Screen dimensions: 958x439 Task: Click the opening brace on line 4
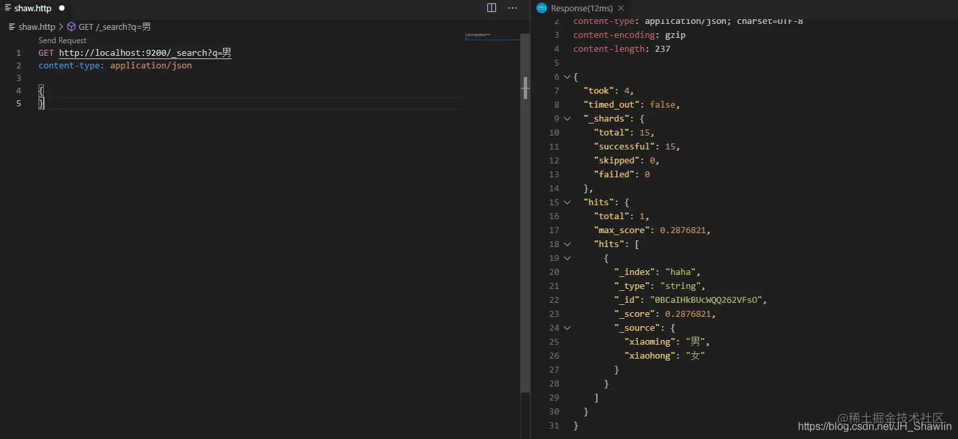41,91
